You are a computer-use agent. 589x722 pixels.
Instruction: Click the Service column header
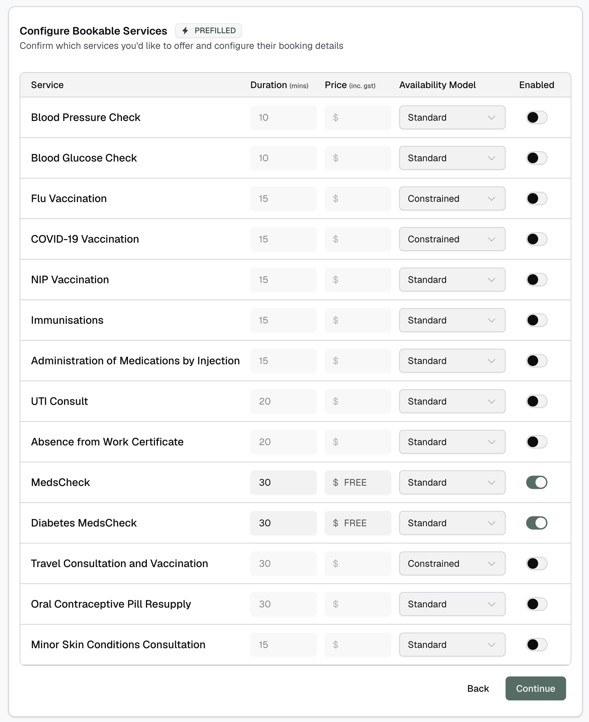tap(47, 85)
